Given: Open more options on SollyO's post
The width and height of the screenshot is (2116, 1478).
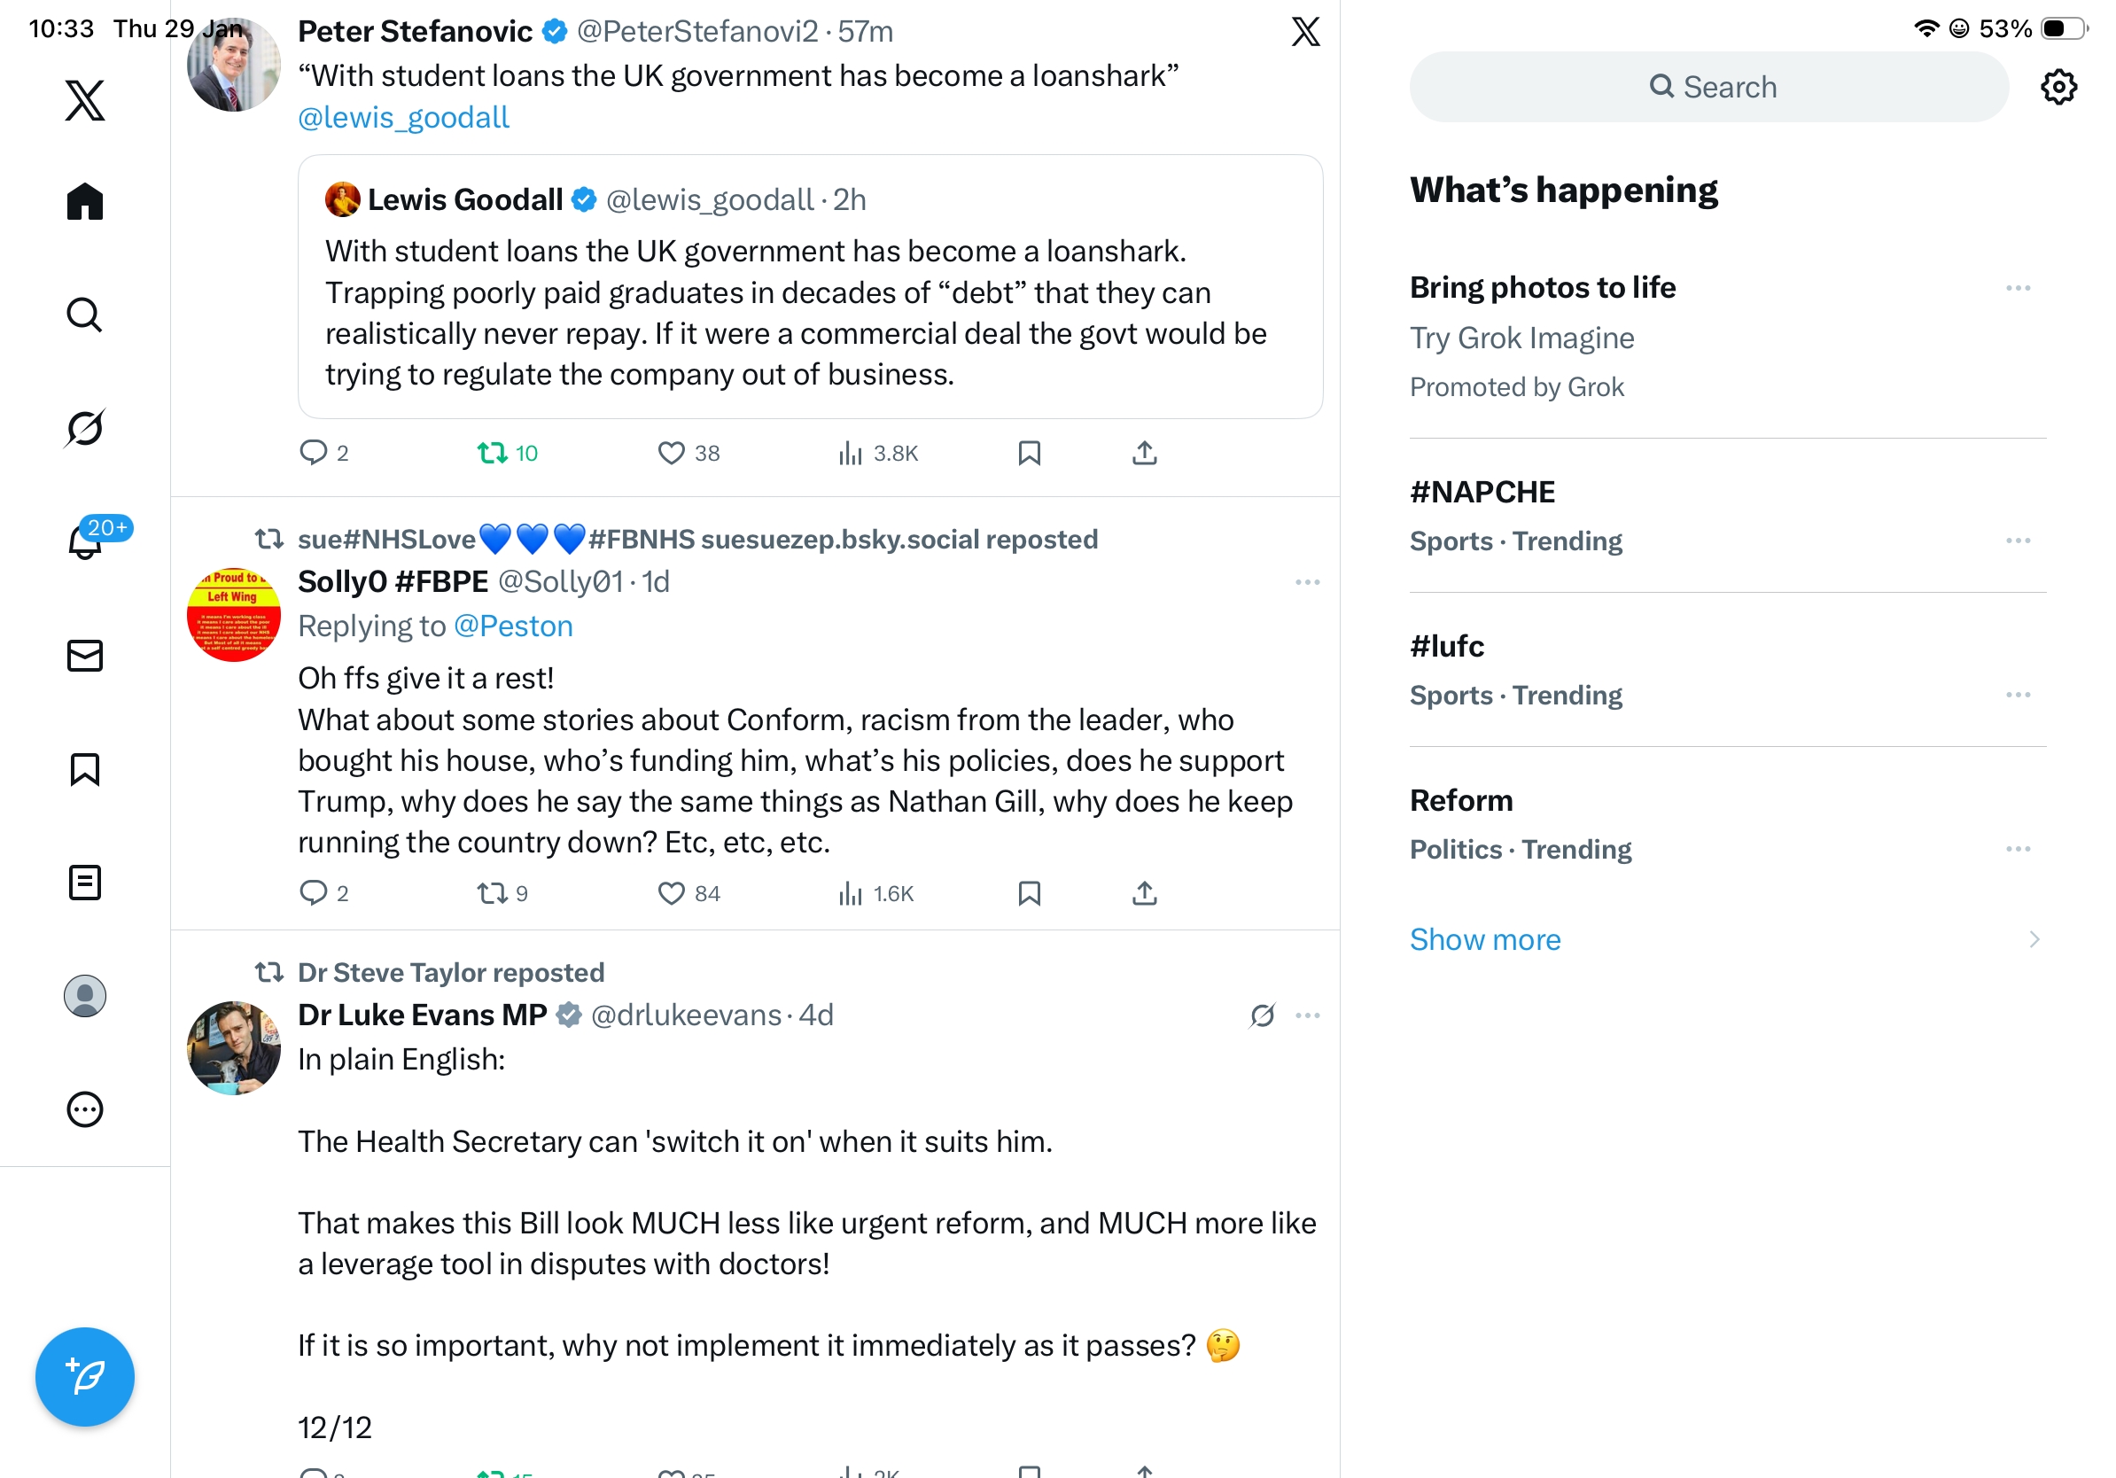Looking at the screenshot, I should [x=1307, y=582].
